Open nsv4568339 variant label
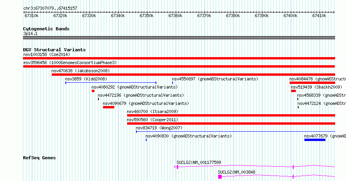The image size is (346, 181). (322, 95)
